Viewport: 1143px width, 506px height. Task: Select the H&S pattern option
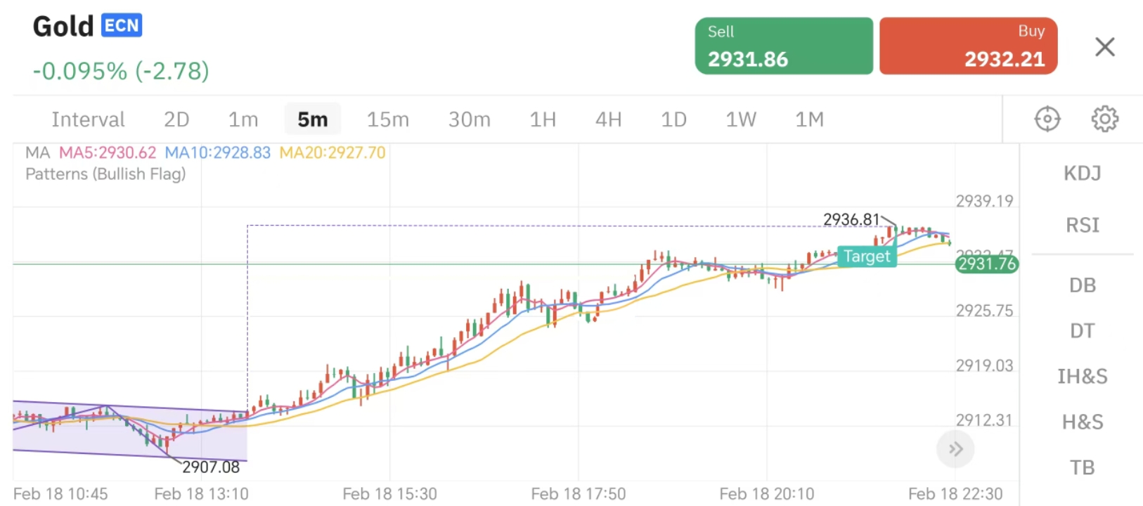pyautogui.click(x=1082, y=422)
